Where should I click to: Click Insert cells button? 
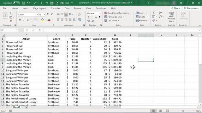pos(140,13)
